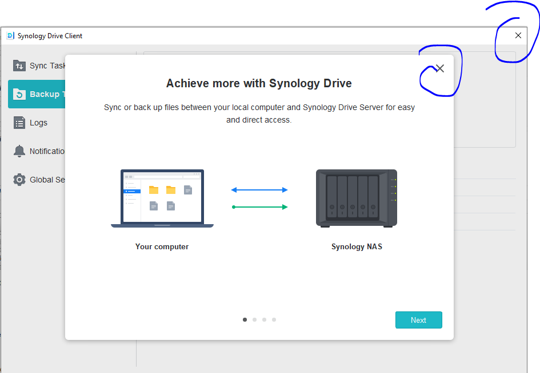540x373 pixels.
Task: Click the Notifications bell icon
Action: (19, 151)
